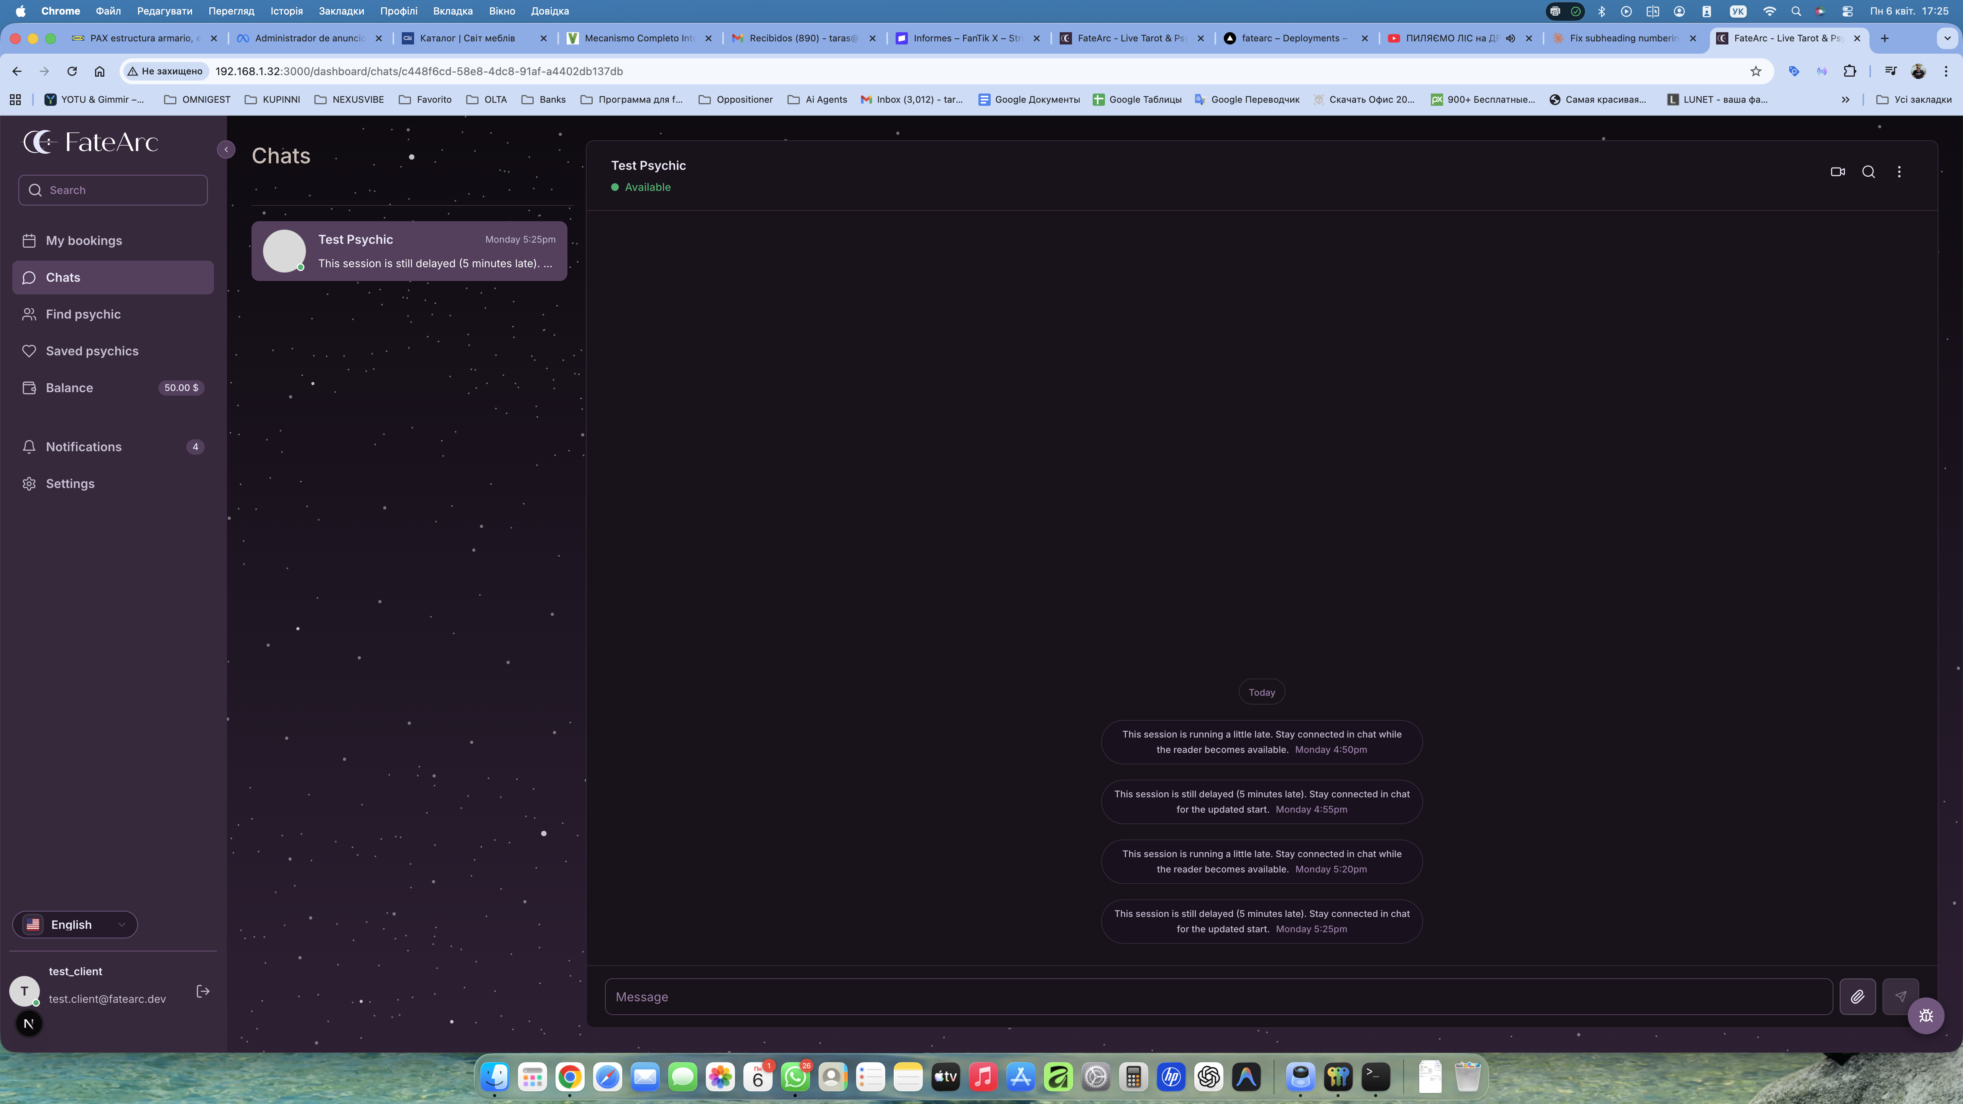Viewport: 1963px width, 1104px height.
Task: Open the My bookings section
Action: pos(84,241)
